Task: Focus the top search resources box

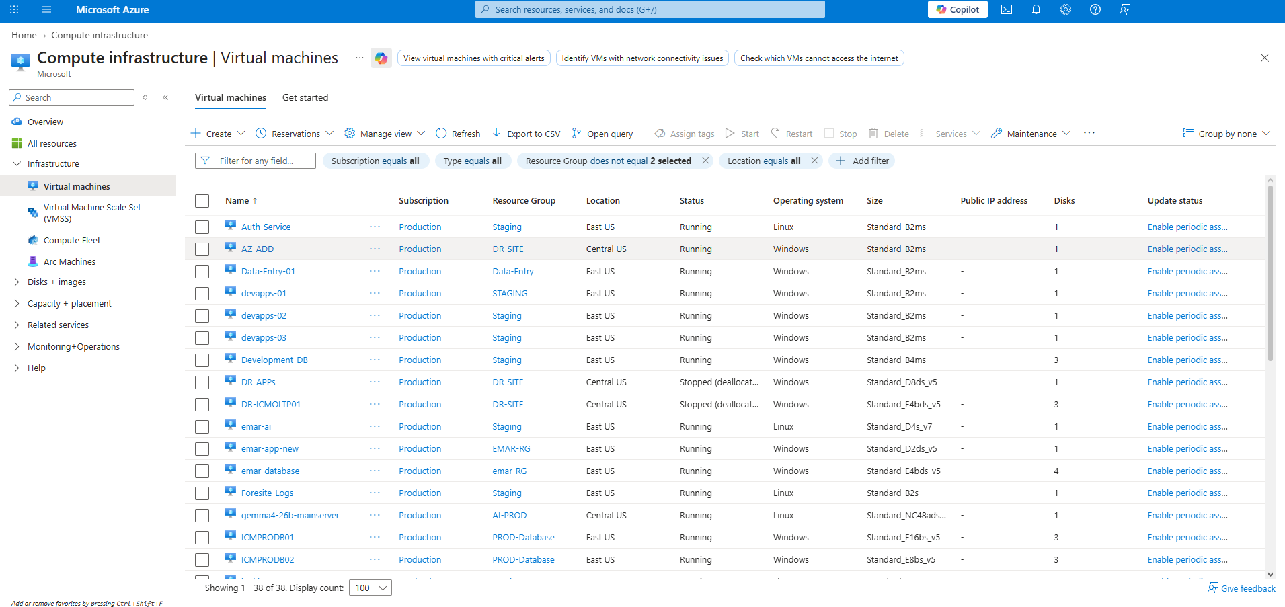Action: tap(650, 9)
